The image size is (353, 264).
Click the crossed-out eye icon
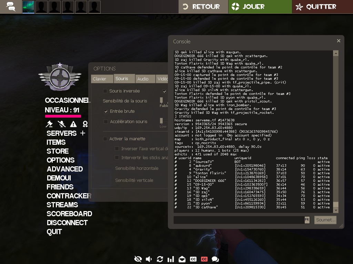[x=138, y=259]
